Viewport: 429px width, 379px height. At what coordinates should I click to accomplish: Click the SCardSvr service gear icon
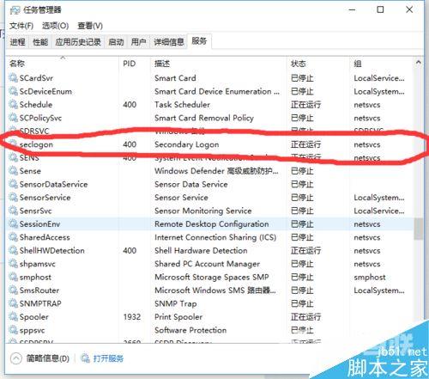pyautogui.click(x=13, y=77)
